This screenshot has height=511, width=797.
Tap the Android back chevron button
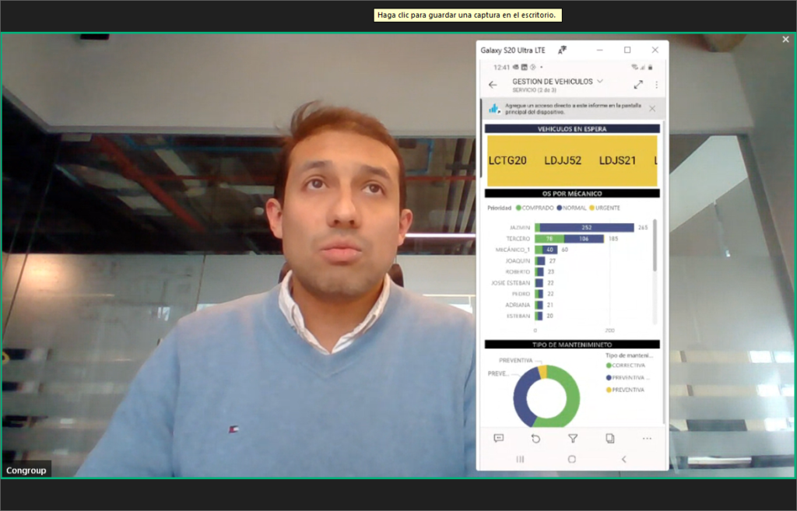623,459
